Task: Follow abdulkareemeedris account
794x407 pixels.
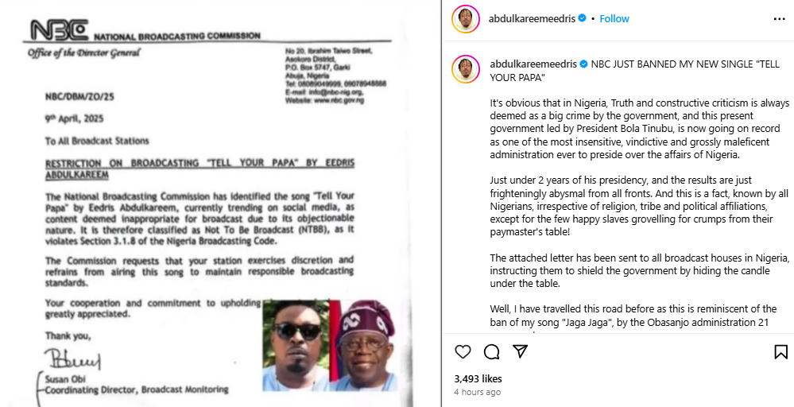Action: (614, 19)
